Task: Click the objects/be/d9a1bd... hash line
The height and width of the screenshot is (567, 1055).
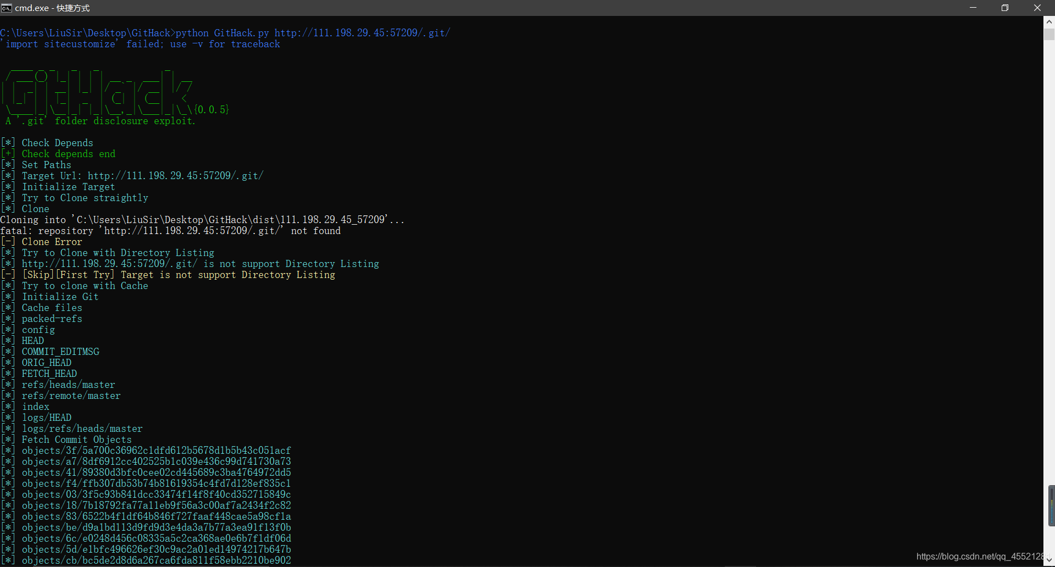Action: 146,527
